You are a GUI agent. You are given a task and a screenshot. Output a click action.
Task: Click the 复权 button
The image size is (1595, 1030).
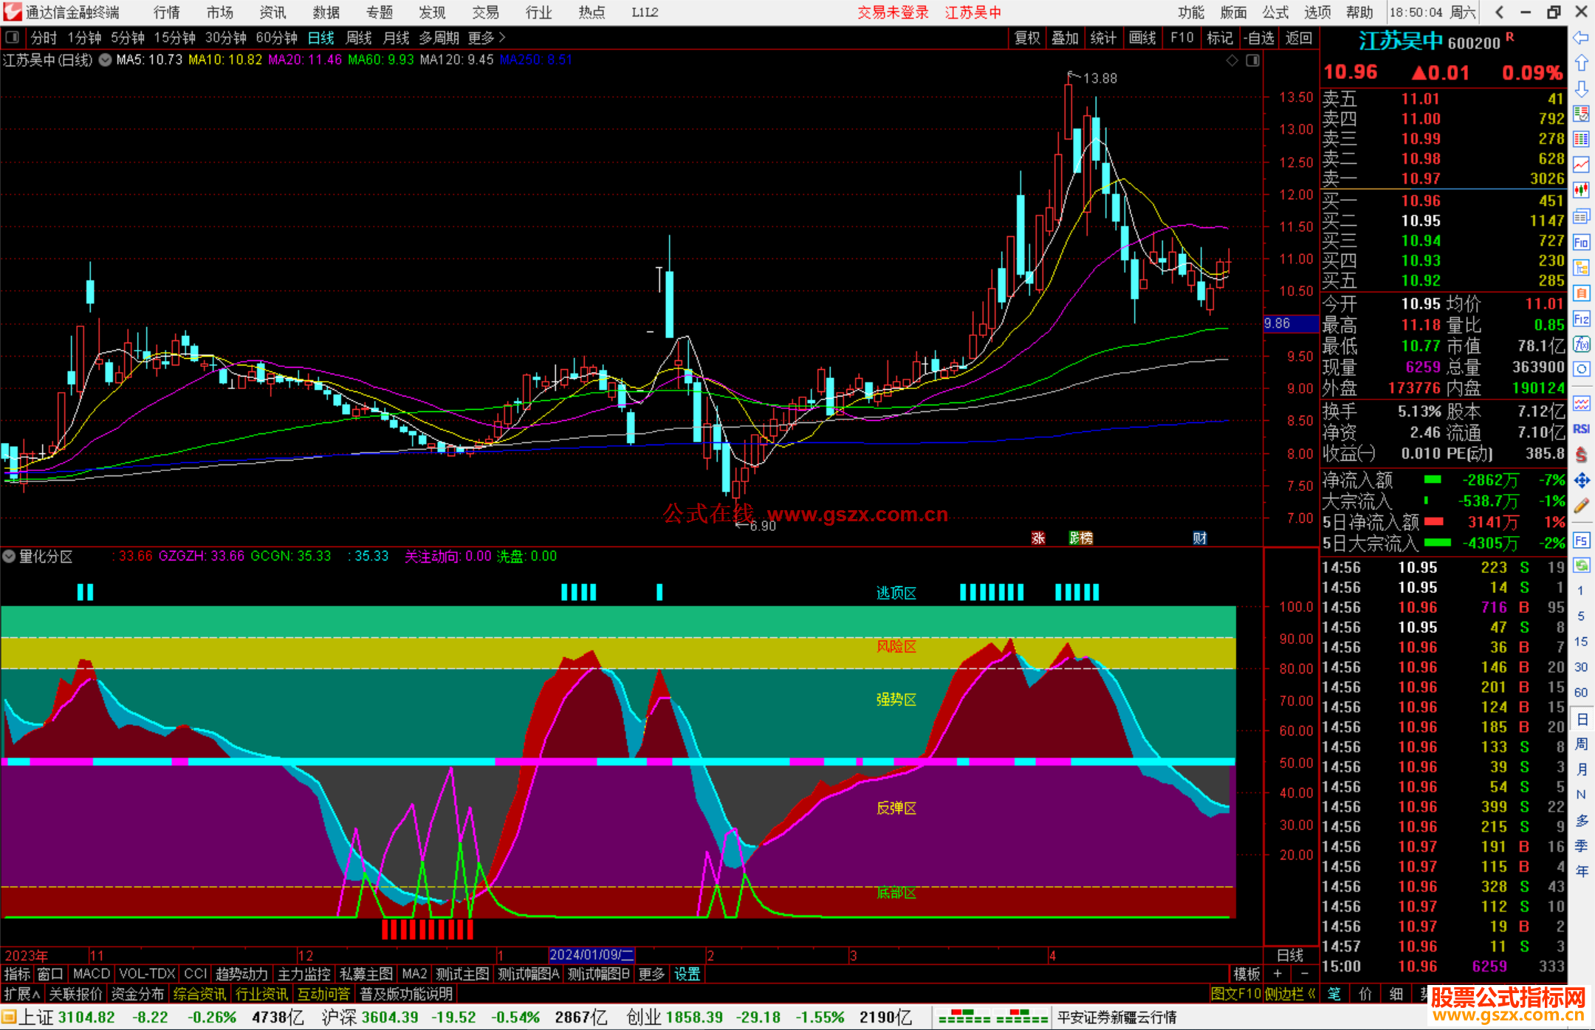pos(1027,38)
